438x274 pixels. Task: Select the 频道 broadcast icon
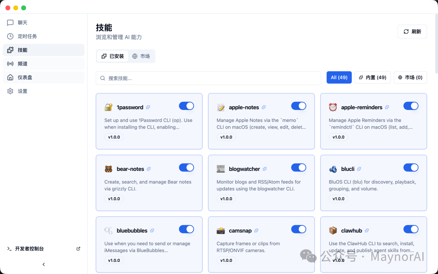(10, 63)
